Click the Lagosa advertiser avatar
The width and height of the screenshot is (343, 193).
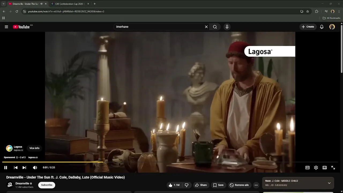(9, 148)
